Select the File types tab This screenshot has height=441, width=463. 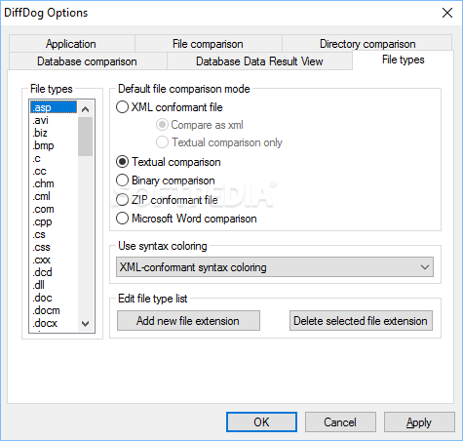403,60
